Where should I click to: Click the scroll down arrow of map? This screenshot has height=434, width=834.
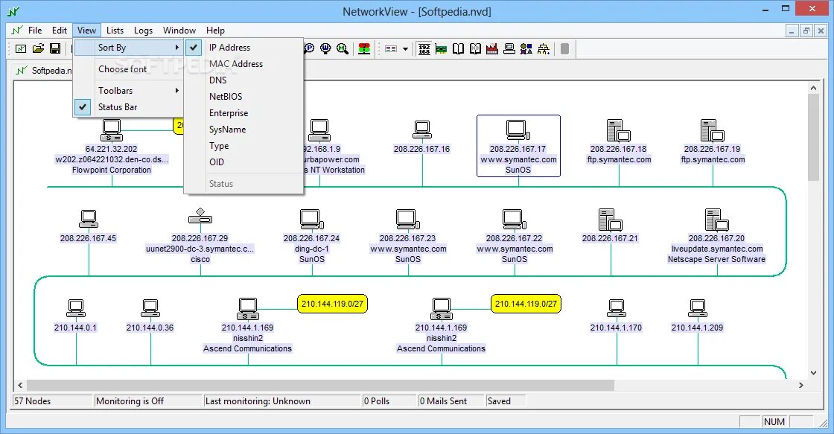tap(814, 373)
